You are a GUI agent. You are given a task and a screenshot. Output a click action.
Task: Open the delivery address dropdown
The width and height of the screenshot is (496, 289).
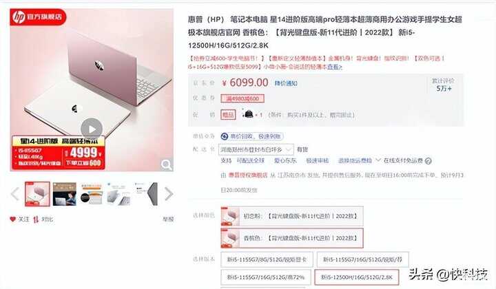point(256,149)
